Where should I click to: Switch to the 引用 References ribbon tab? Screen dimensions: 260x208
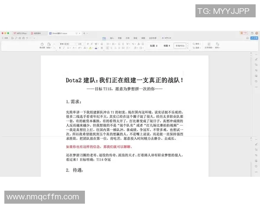pos(127,38)
